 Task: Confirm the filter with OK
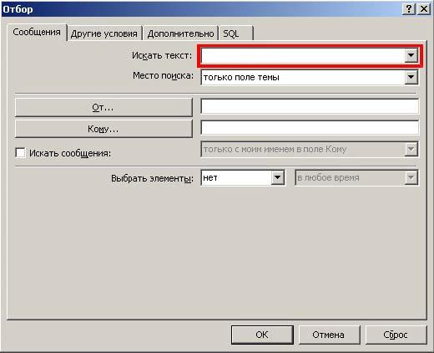262,335
